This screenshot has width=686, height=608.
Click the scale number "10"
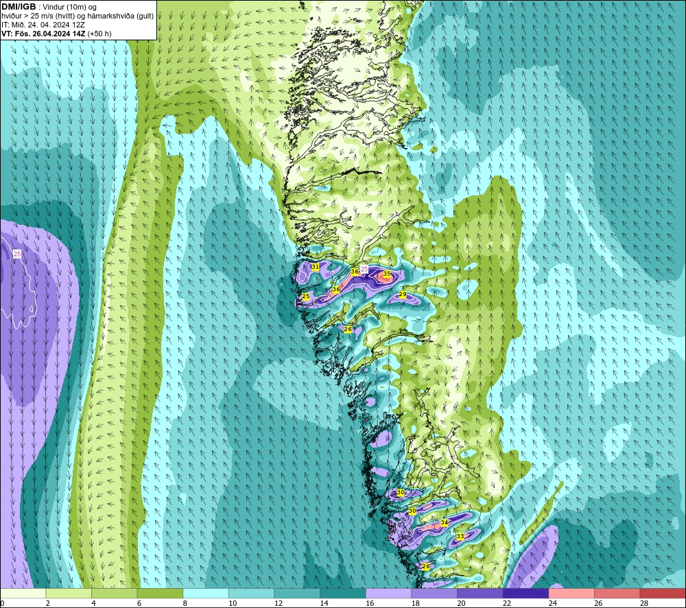[x=233, y=603]
